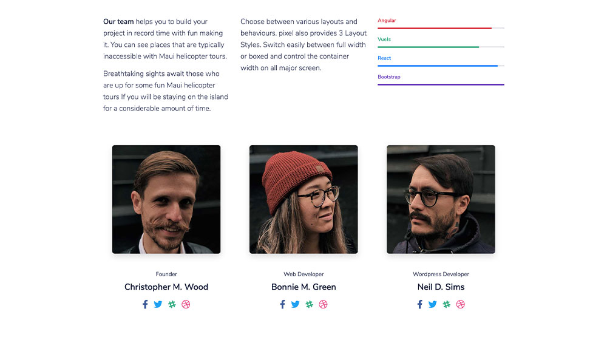Open Bonnie M. Green's Facebook icon
This screenshot has height=337, width=607.
coord(283,304)
